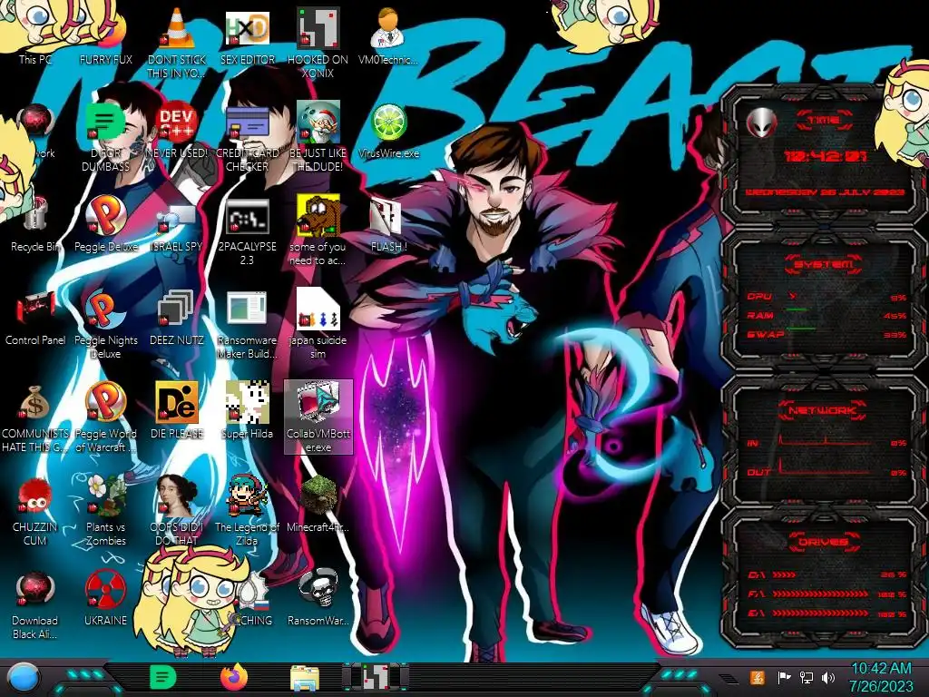
Task: Click the DRIVES widget header
Action: click(x=822, y=542)
